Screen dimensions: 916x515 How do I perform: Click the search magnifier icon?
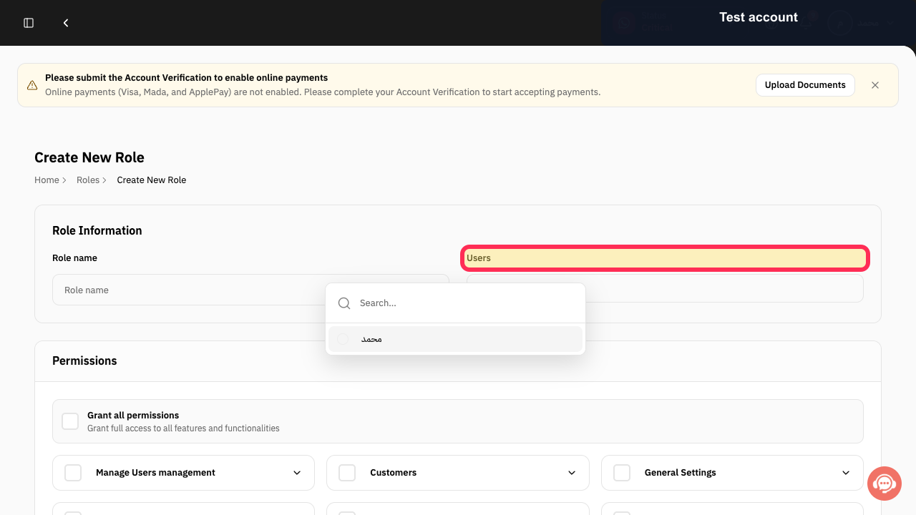[344, 303]
